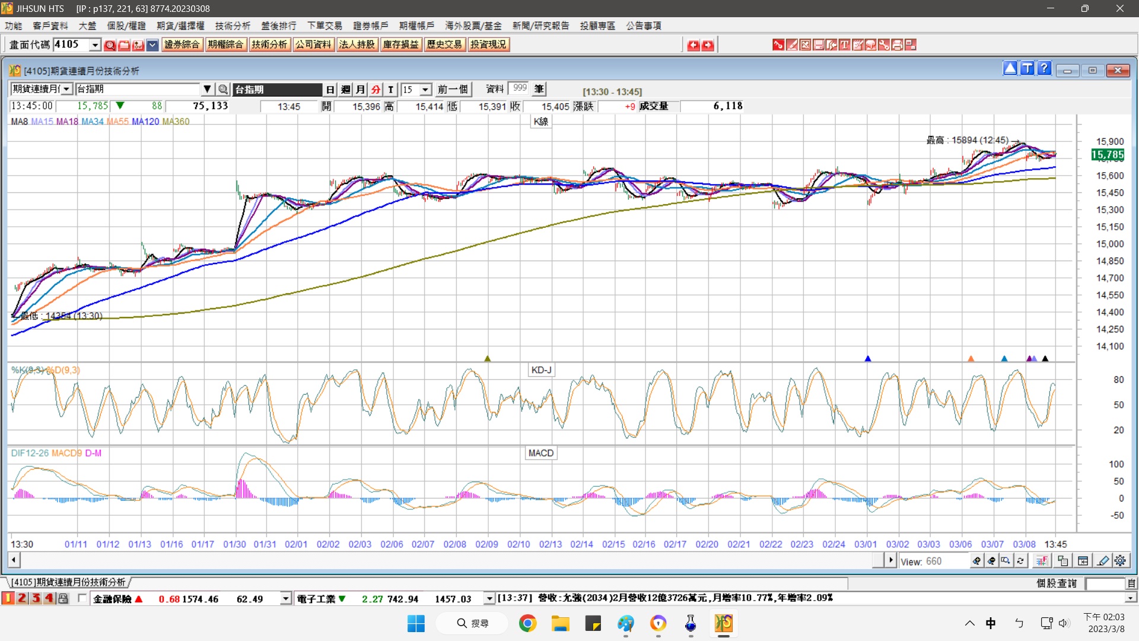Image resolution: width=1139 pixels, height=641 pixels.
Task: Click the 法人持股 toolbar button
Action: tap(357, 45)
